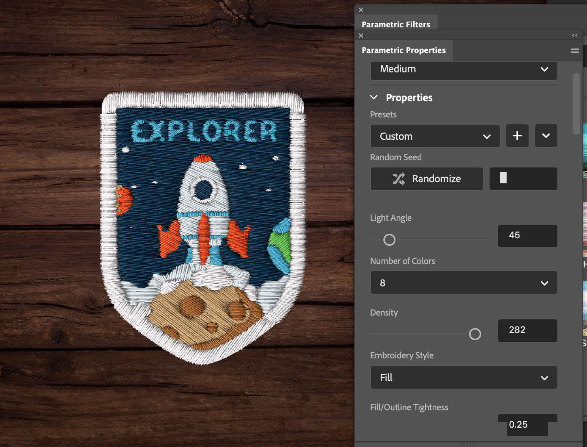Open Parametric Properties panel menu
The image size is (587, 447).
click(x=575, y=50)
